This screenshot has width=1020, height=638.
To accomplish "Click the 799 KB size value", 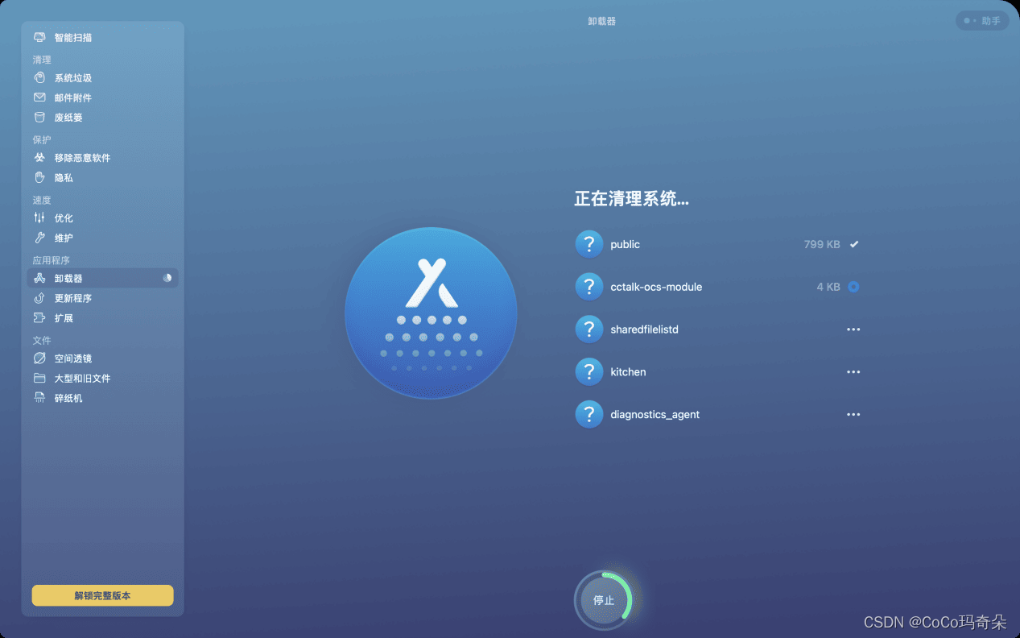I will tap(822, 244).
